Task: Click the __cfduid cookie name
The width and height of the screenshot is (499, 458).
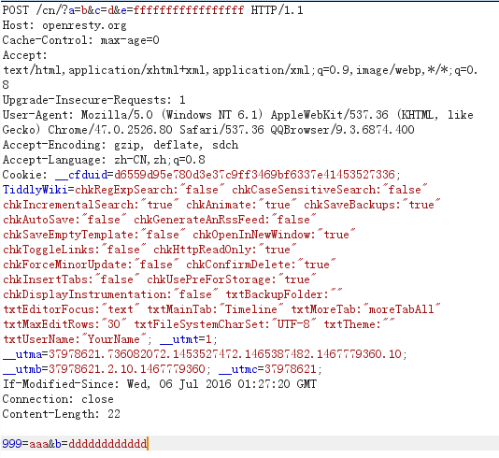Action: tap(81, 175)
